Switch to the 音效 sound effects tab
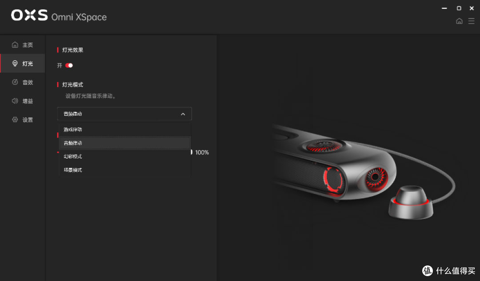Image resolution: width=480 pixels, height=281 pixels. 22,82
